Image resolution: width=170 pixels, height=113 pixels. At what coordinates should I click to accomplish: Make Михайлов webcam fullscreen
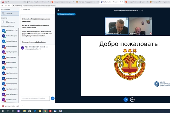click(x=150, y=19)
